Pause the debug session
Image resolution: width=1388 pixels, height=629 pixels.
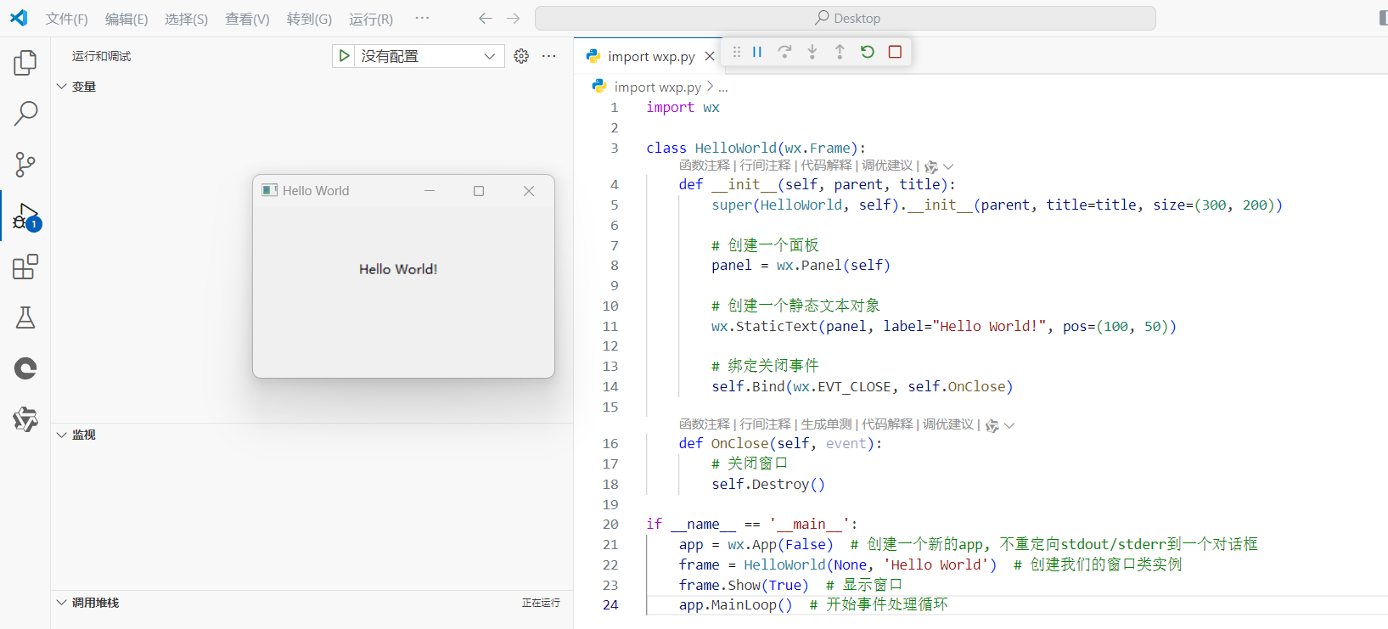coord(757,52)
